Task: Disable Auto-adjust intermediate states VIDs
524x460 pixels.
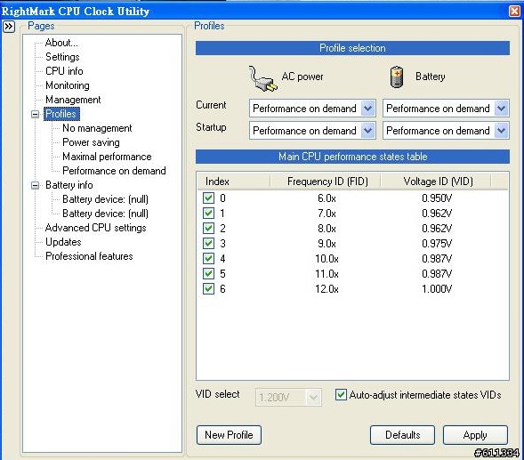Action: pos(341,395)
